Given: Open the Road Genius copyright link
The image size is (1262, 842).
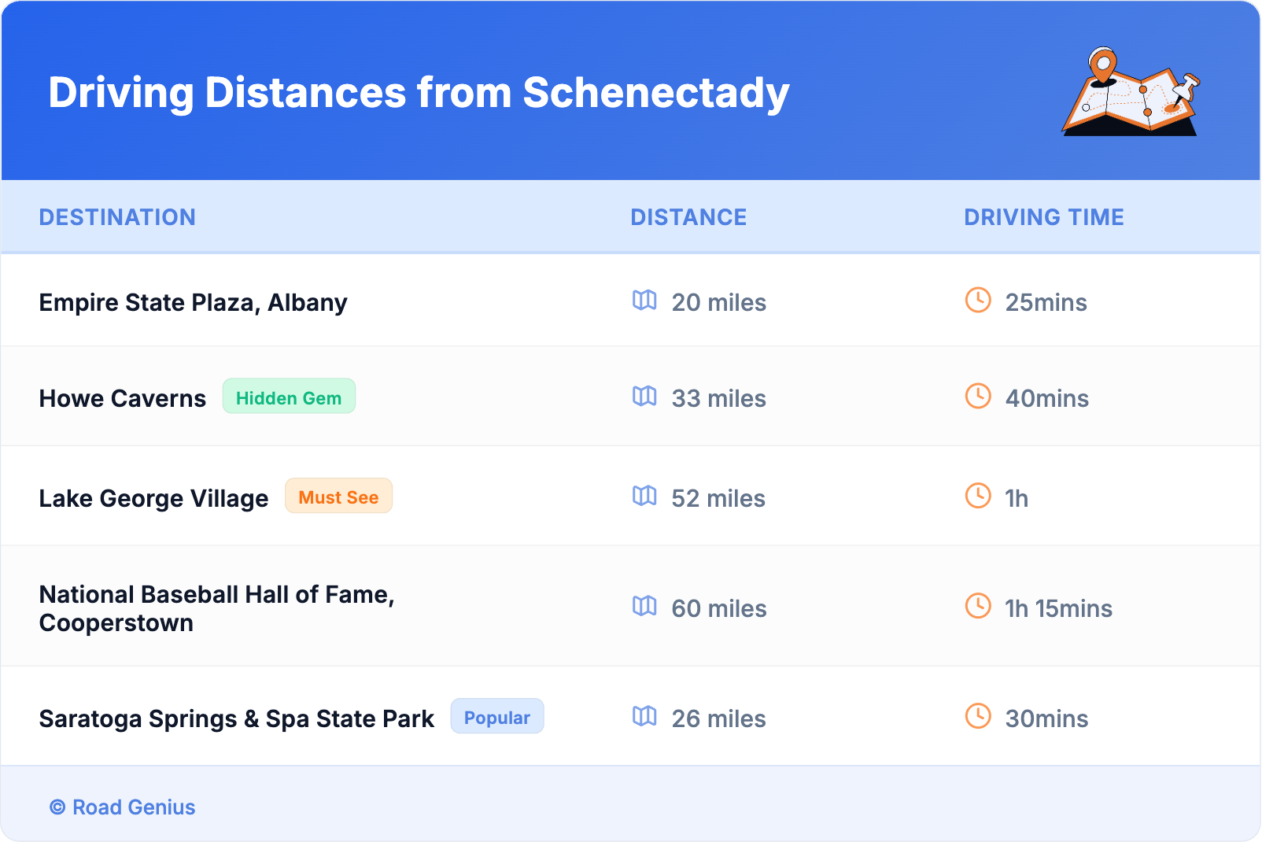Looking at the screenshot, I should tap(123, 807).
